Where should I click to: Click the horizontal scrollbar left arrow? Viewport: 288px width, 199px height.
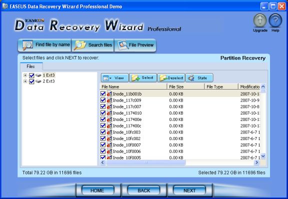(x=103, y=162)
